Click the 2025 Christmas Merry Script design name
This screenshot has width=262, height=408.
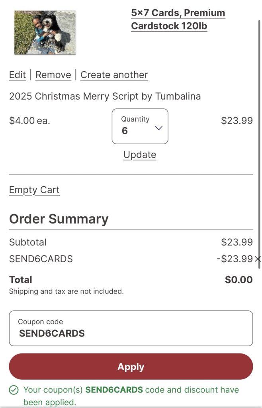[x=105, y=96]
